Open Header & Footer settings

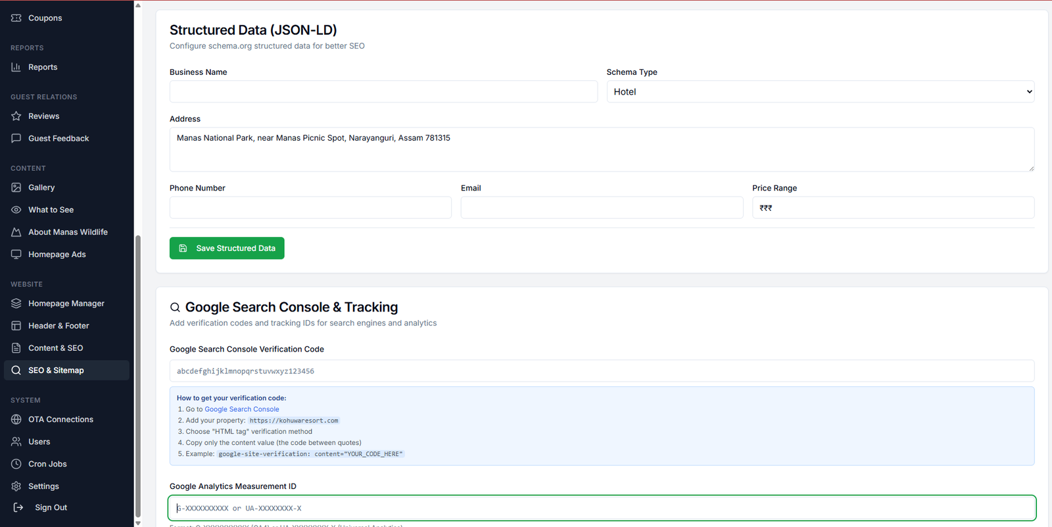[66, 326]
